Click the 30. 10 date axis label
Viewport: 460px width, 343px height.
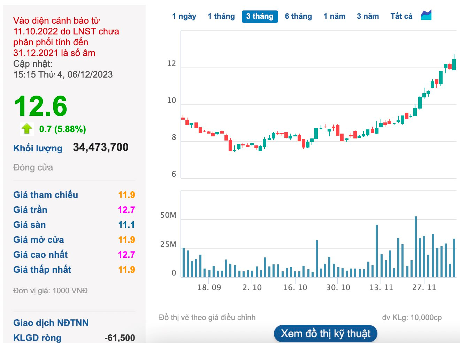click(338, 287)
